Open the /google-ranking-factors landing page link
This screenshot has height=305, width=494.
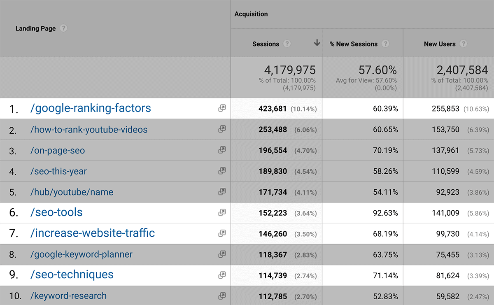(91, 108)
